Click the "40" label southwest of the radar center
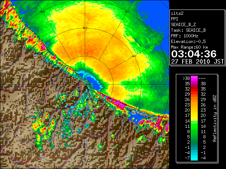 coord(36,113)
